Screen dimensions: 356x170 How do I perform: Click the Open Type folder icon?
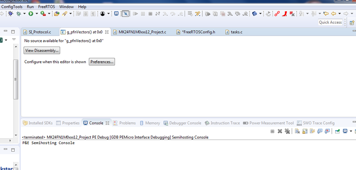click(57, 14)
